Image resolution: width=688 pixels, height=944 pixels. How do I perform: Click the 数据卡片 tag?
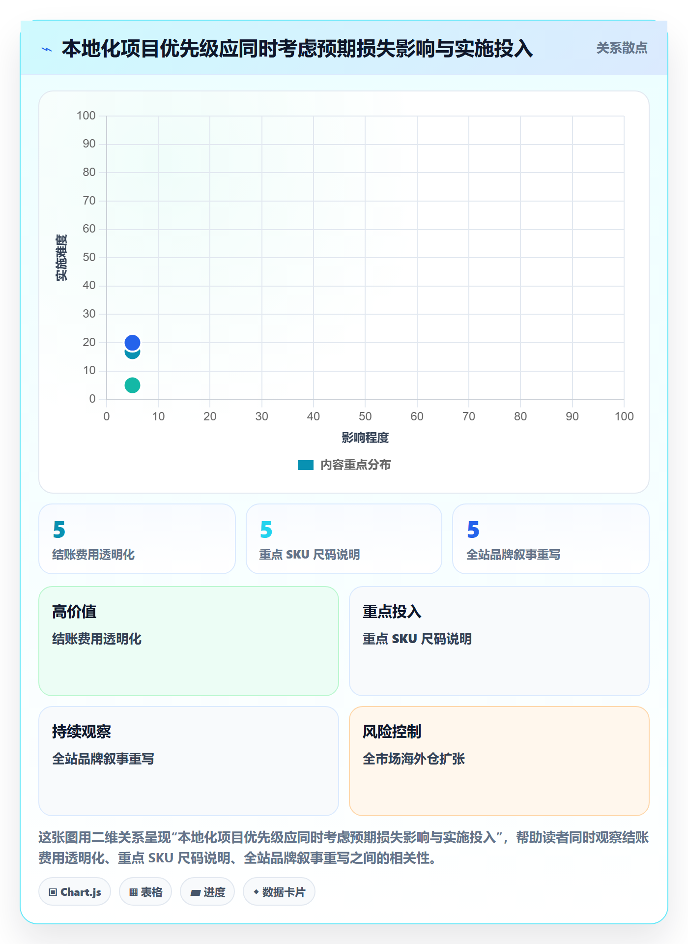[279, 891]
